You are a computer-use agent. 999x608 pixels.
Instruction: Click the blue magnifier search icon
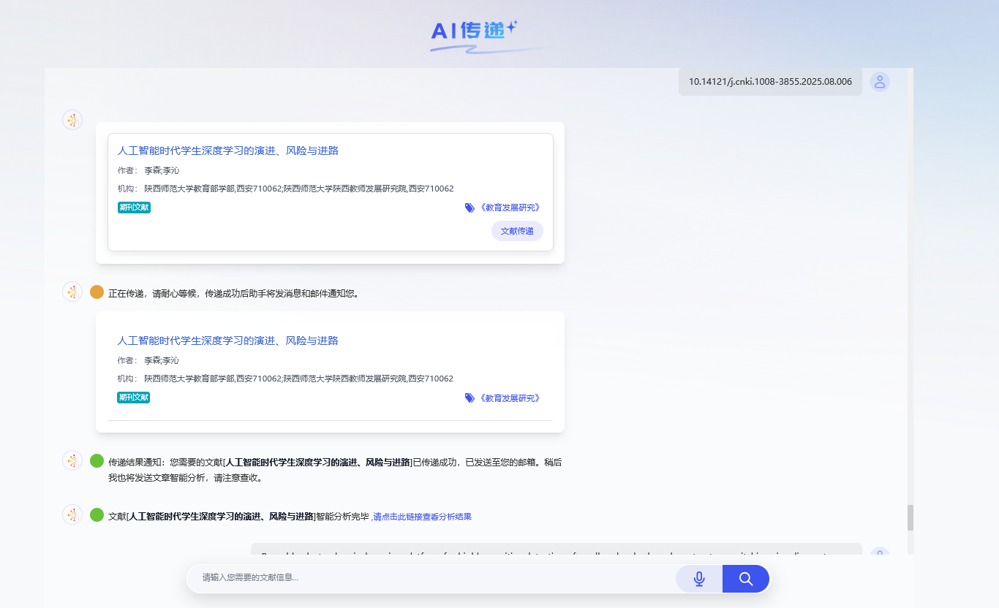point(745,578)
